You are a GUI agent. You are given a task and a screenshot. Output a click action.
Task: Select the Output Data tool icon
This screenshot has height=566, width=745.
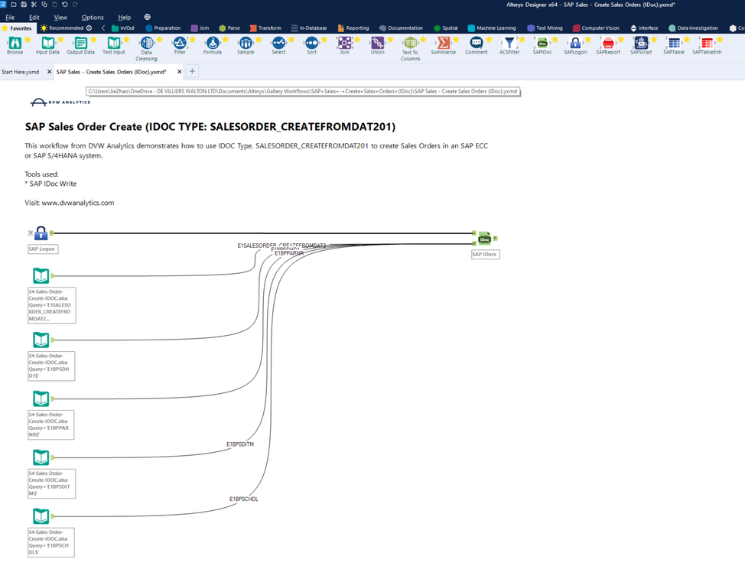pos(81,43)
